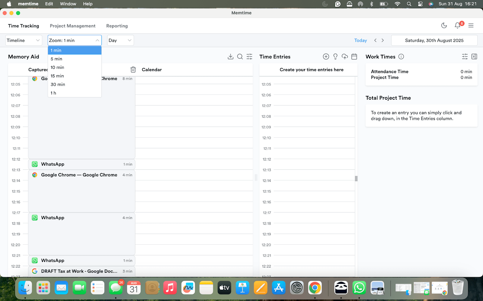Click the cloud upload sync icon
Image resolution: width=483 pixels, height=301 pixels.
pos(345,57)
